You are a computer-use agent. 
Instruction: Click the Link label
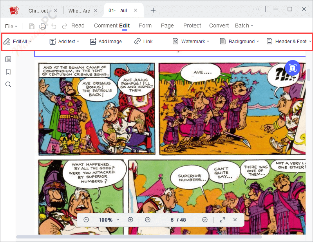tap(148, 41)
